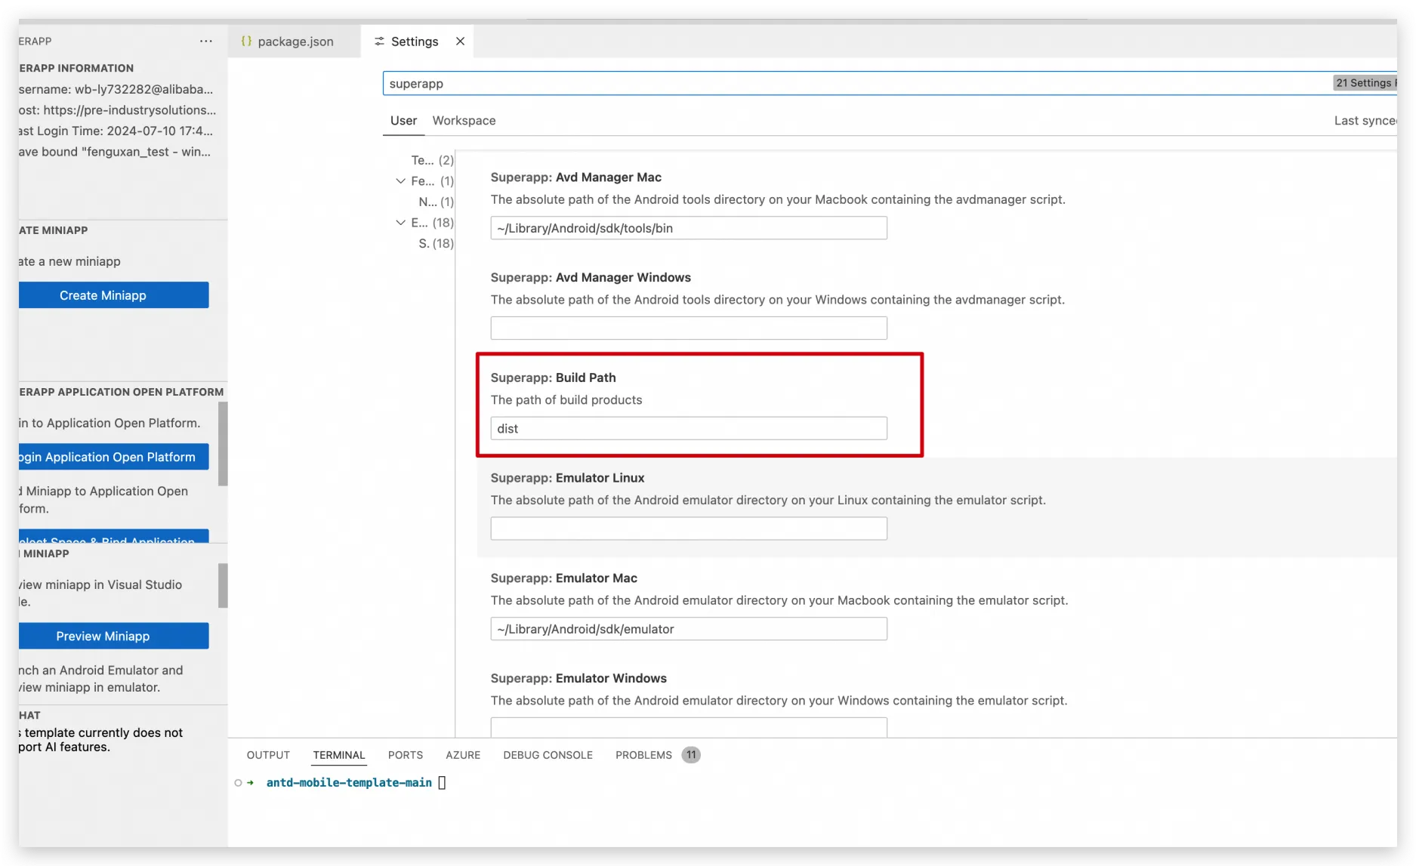Click the empty Avd Manager Windows field
The image size is (1416, 866).
click(x=689, y=328)
